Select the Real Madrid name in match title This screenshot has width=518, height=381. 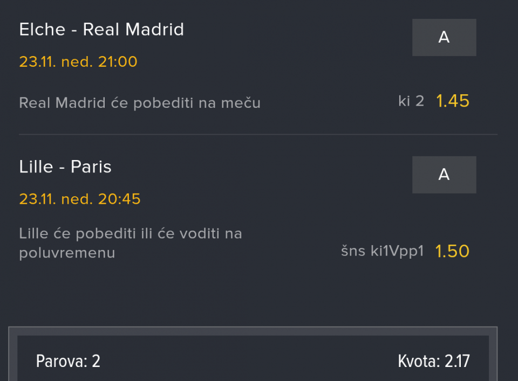(133, 30)
